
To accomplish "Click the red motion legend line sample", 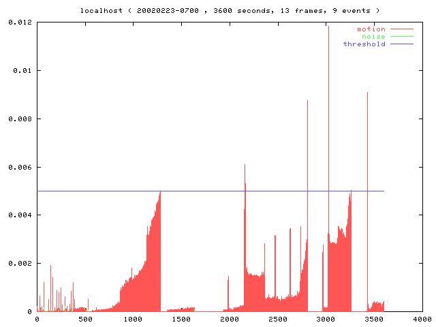I will tap(401, 29).
